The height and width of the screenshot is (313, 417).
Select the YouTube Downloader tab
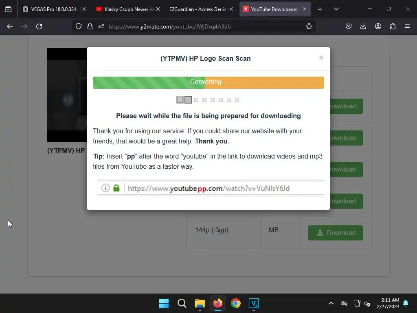tap(275, 9)
